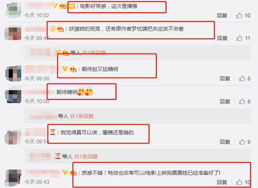Click the V verified badge beside 期待赵又廷晴明
Screen dimensions: 258x188
click(65, 69)
